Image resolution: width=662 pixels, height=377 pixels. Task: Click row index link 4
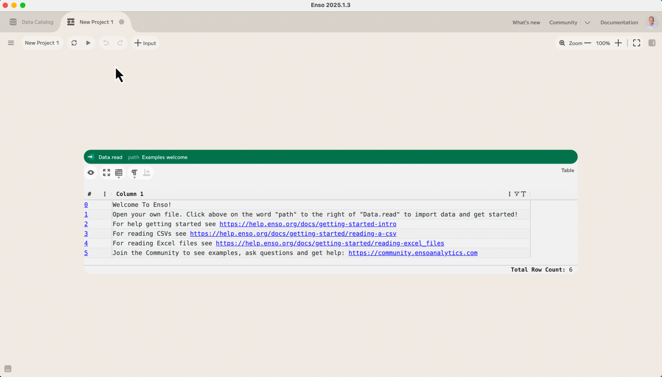(86, 243)
